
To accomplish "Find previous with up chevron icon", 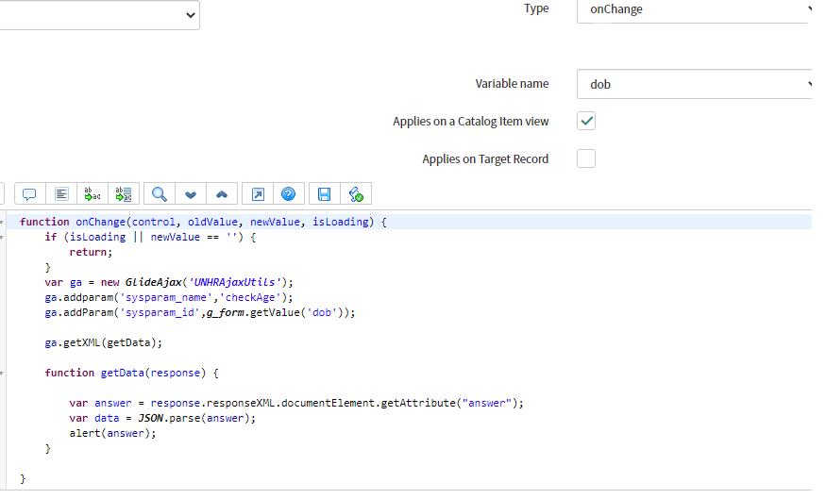I will coord(222,194).
